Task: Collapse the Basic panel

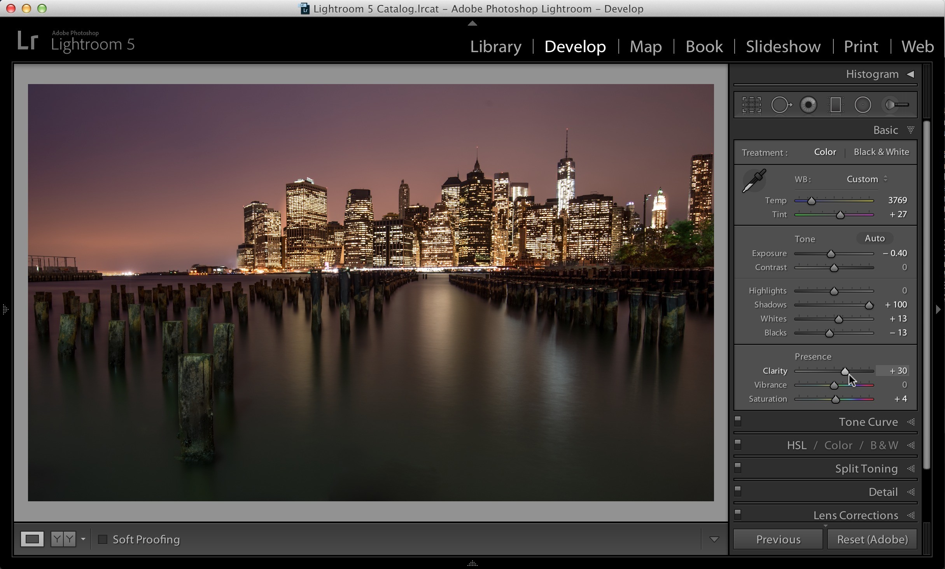Action: pyautogui.click(x=910, y=130)
